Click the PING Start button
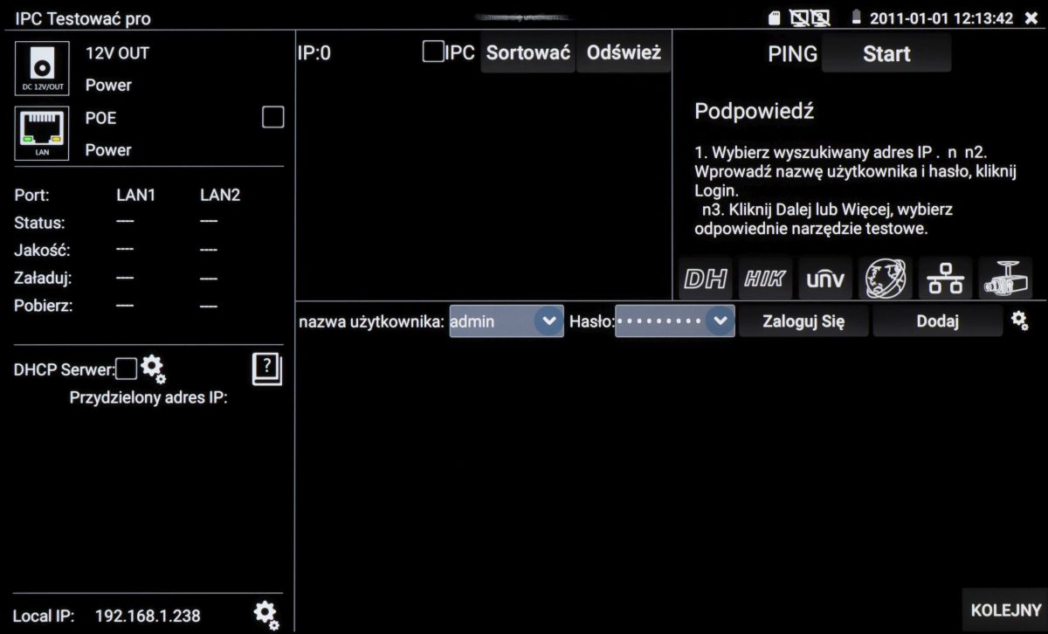Screen dimensions: 1048x634 886,54
